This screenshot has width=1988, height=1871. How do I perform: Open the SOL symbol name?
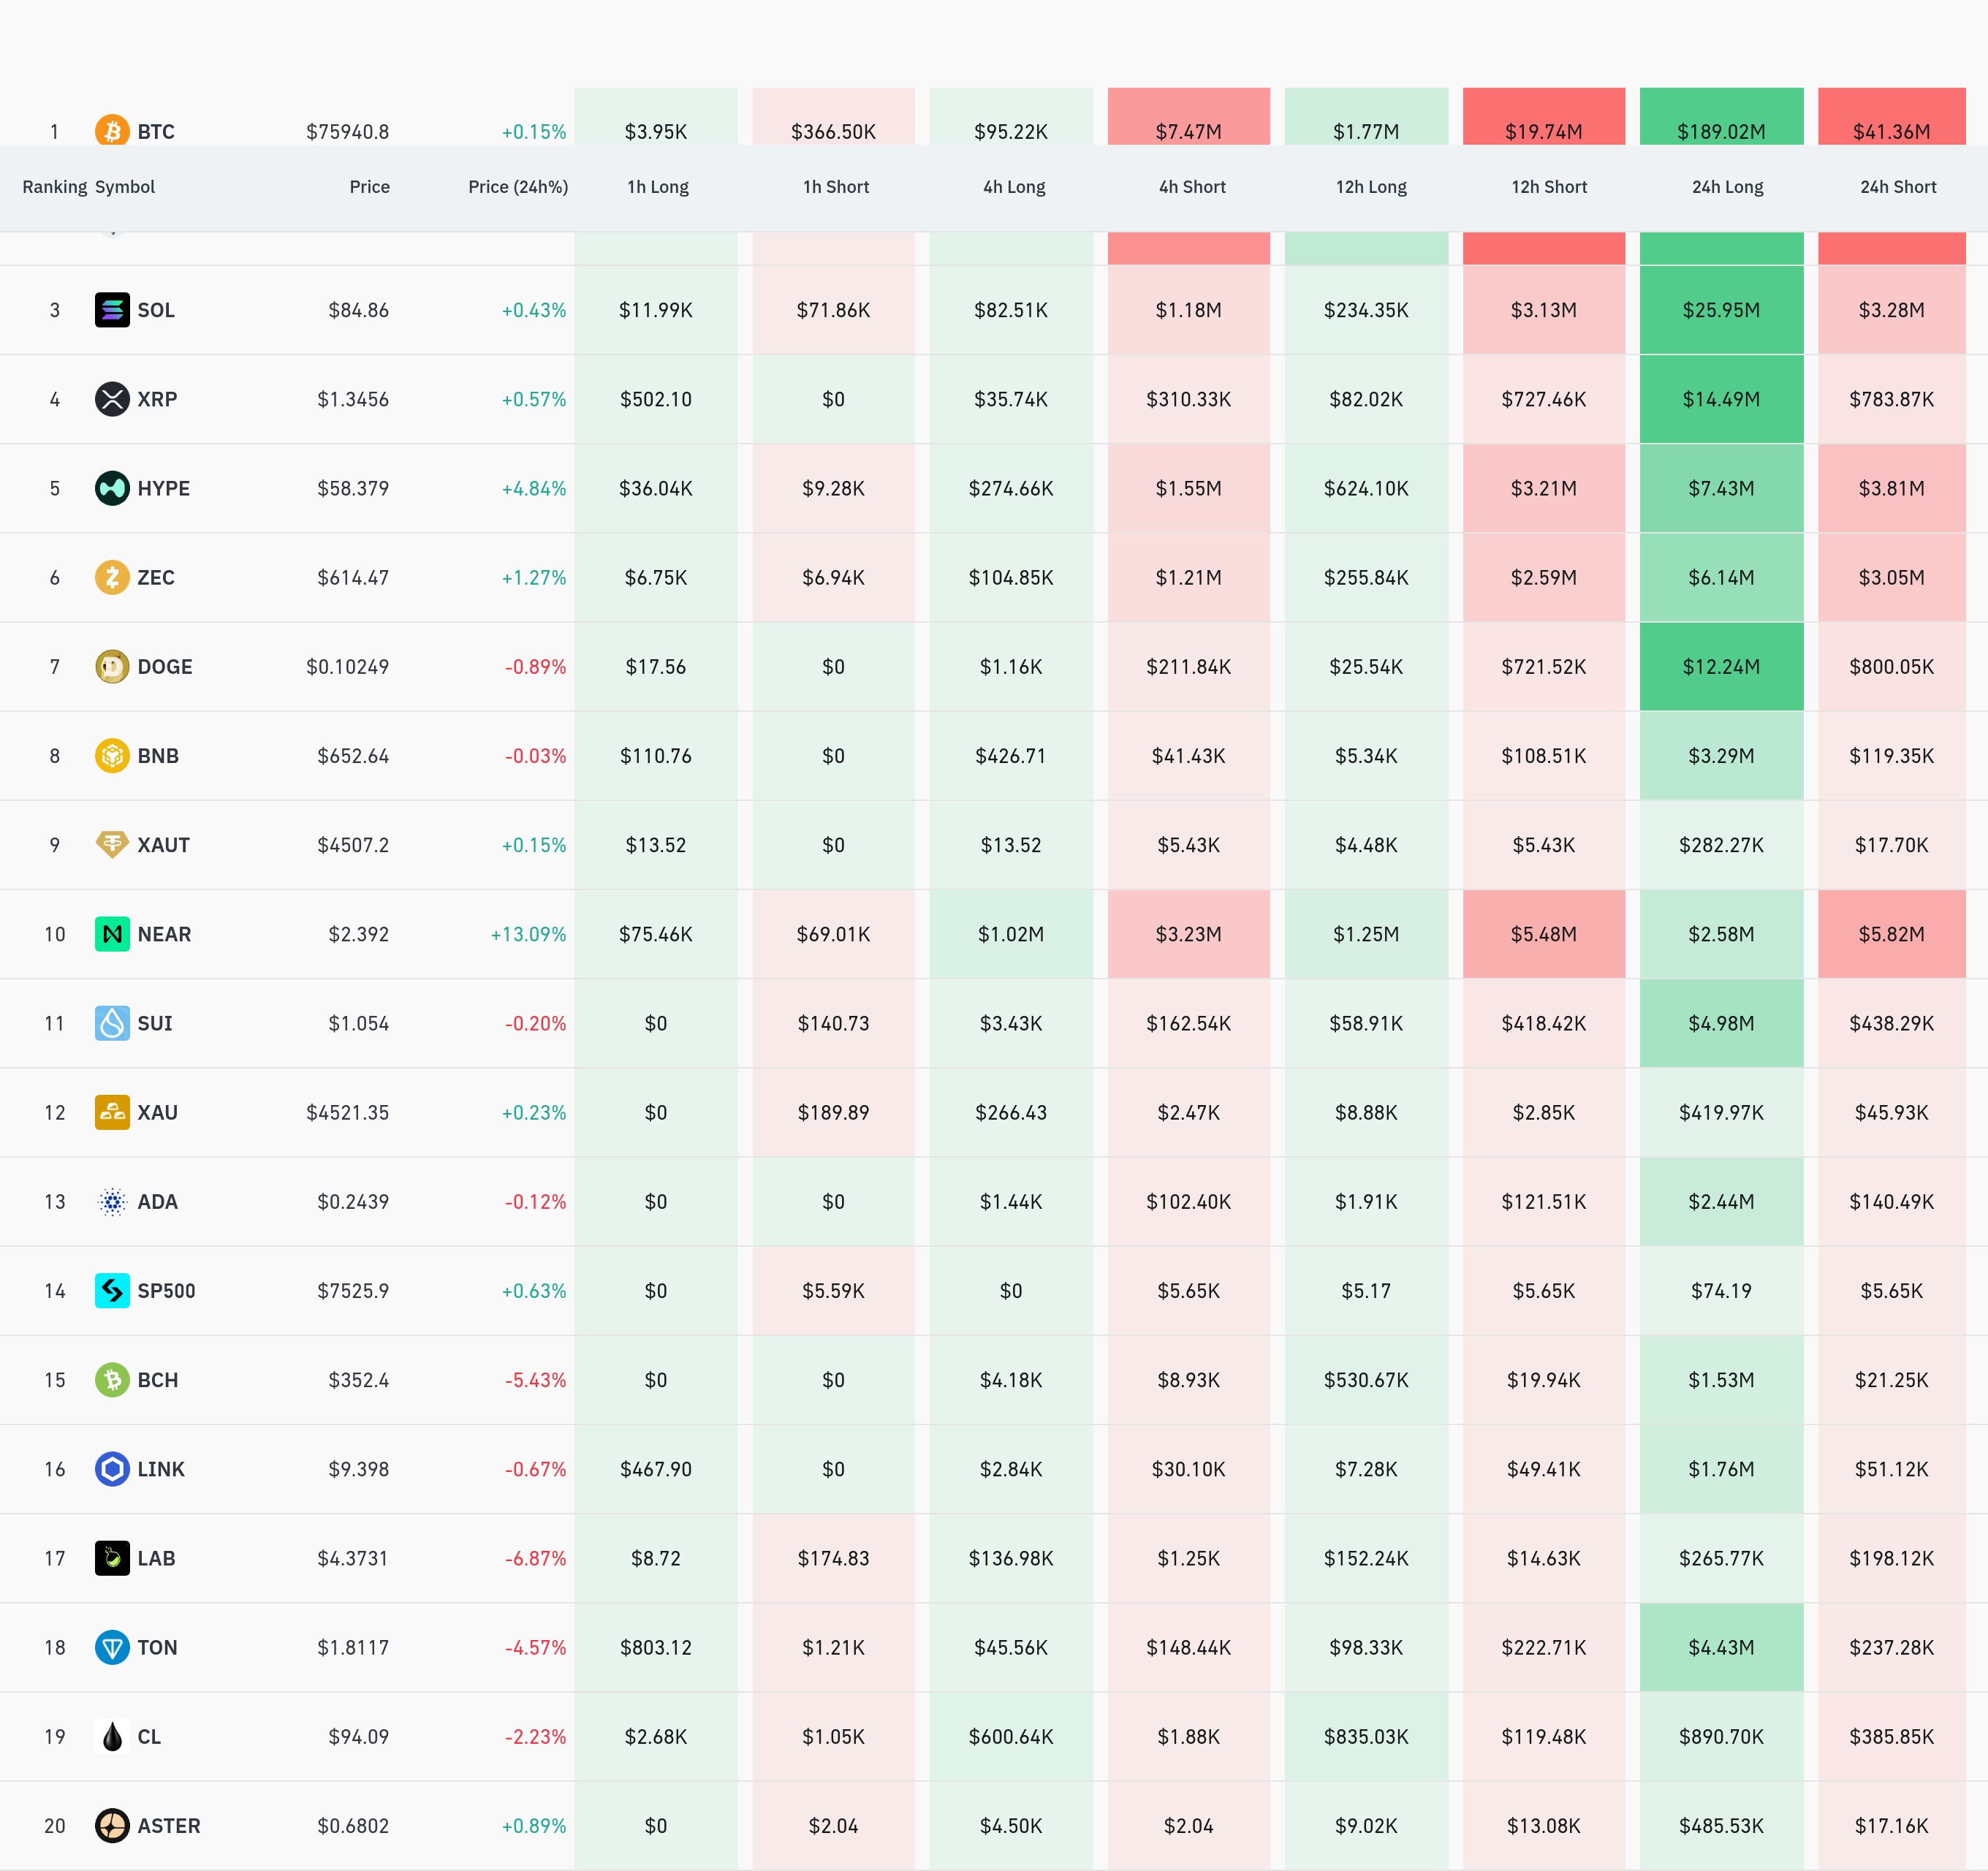[156, 310]
